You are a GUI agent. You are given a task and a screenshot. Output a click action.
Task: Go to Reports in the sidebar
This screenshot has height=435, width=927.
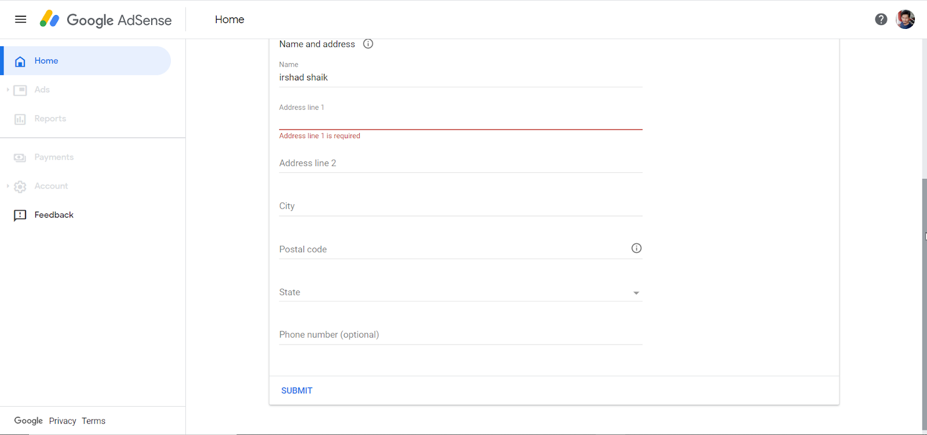click(50, 119)
